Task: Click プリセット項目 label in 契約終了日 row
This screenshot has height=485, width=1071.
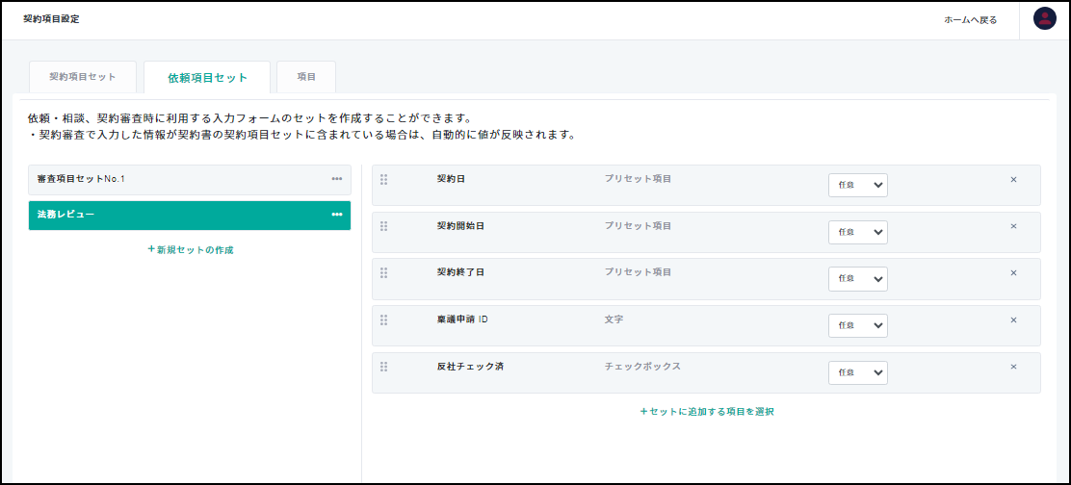Action: tap(638, 272)
